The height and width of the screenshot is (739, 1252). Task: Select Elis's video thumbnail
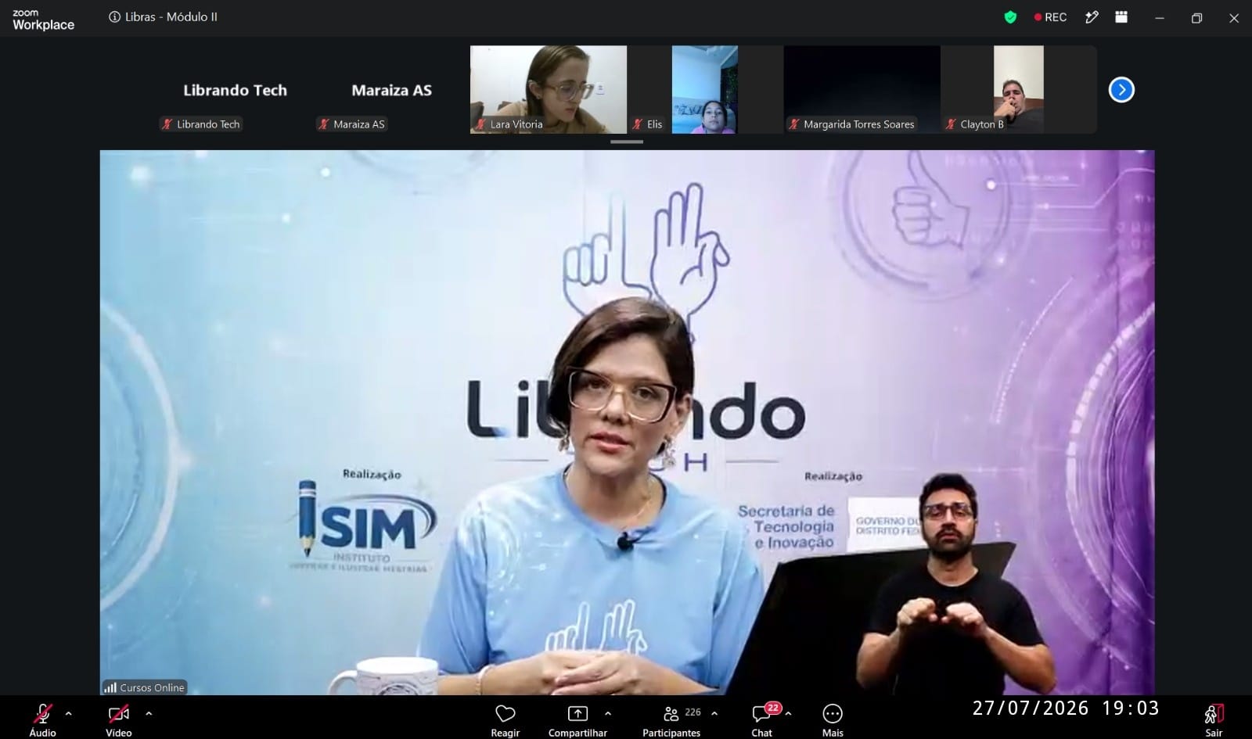705,89
